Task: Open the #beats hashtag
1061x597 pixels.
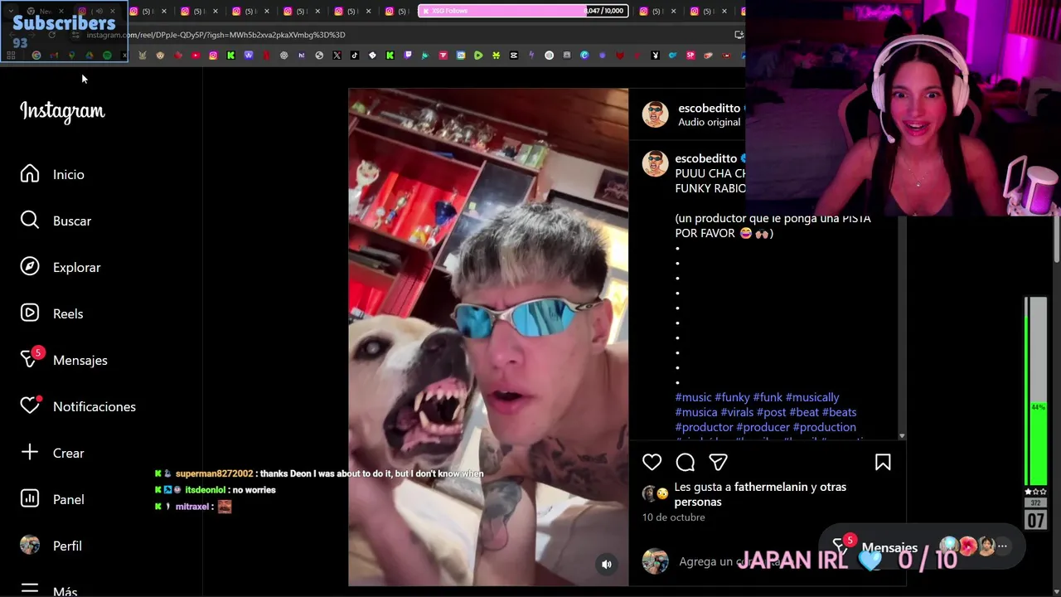Action: pos(839,412)
